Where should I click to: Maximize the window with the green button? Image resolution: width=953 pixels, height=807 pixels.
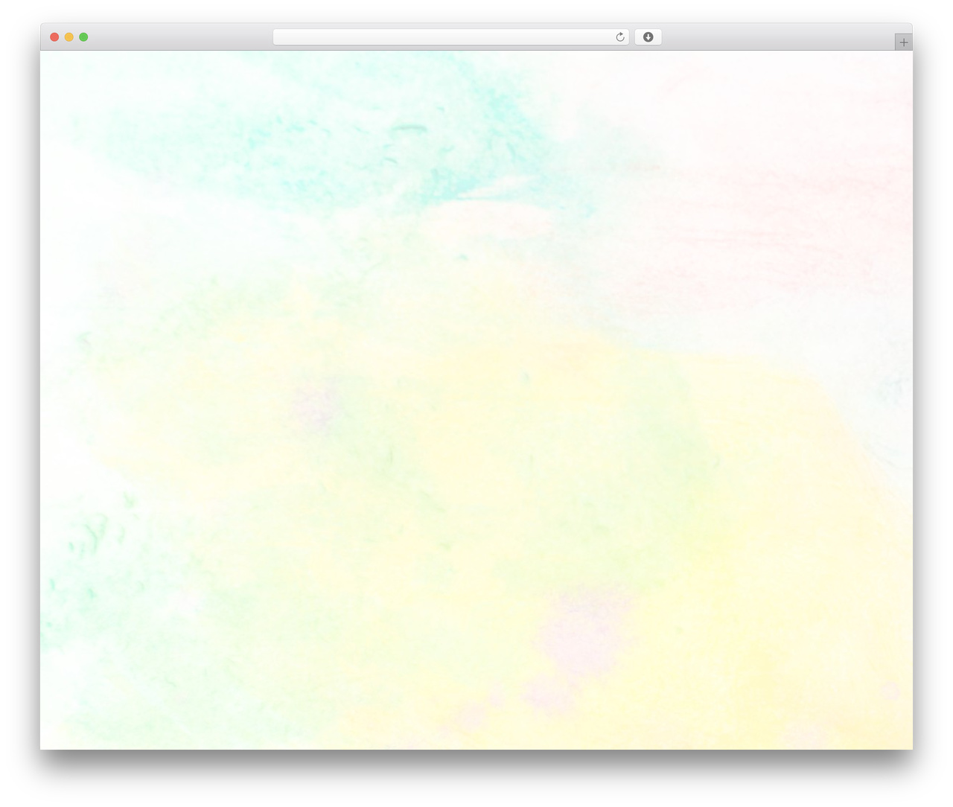click(x=83, y=37)
